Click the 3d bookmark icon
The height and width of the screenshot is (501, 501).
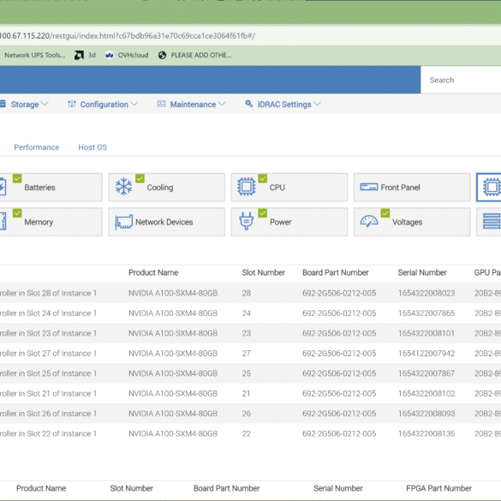click(x=79, y=55)
